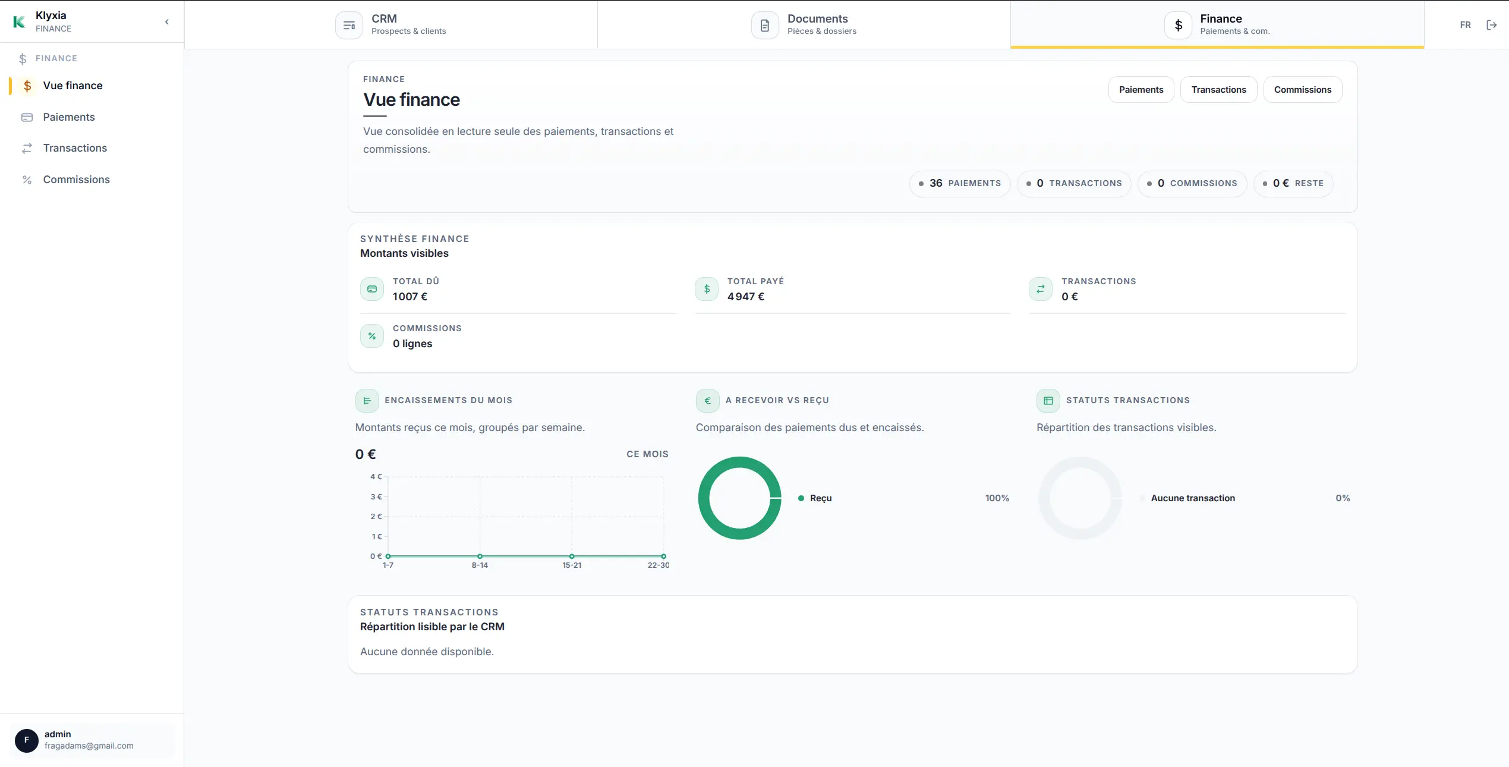The width and height of the screenshot is (1509, 767).
Task: Open the CRM tab
Action: 390,24
